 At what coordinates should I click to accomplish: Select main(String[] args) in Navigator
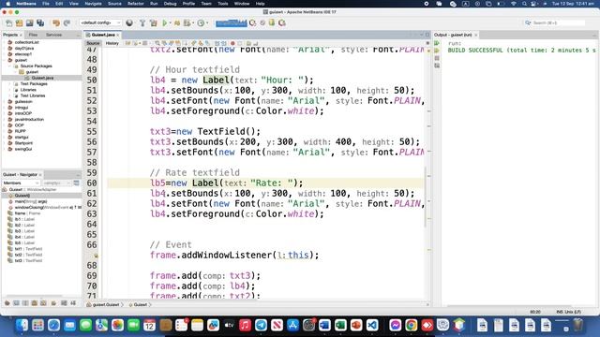click(x=31, y=201)
